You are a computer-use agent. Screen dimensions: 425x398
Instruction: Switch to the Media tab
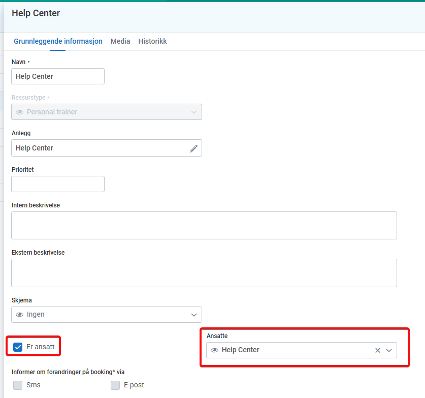(x=120, y=41)
